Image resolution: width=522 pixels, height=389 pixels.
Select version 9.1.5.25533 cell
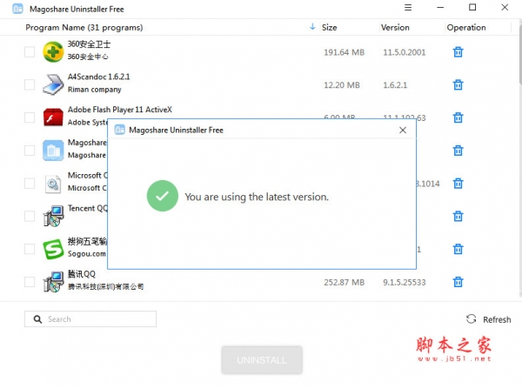(405, 283)
